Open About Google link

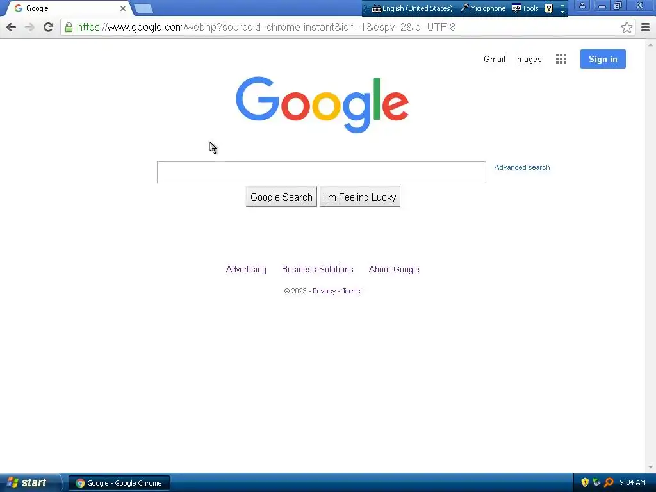click(x=394, y=270)
